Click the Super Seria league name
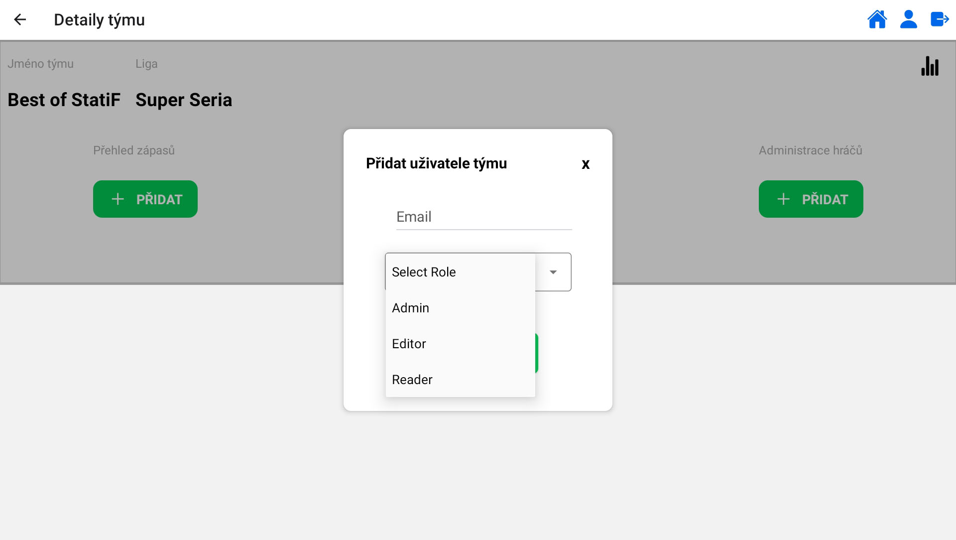 184,100
